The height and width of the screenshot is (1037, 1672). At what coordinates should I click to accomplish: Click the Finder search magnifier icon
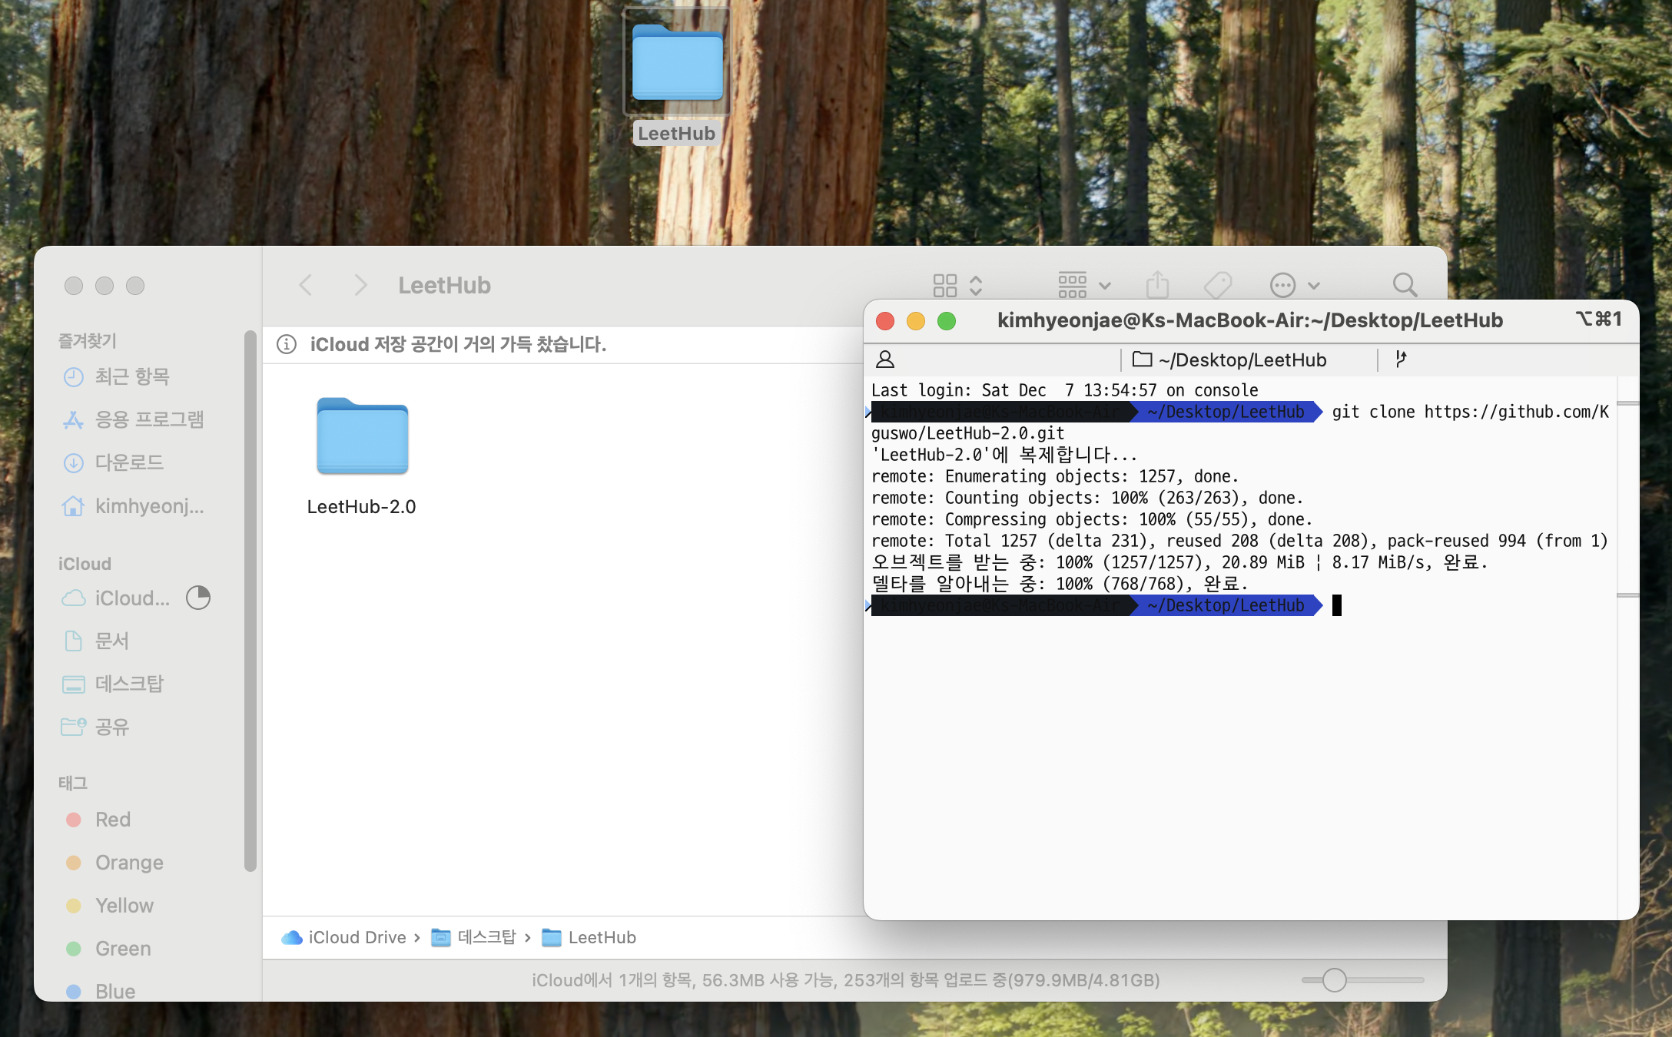click(1405, 285)
